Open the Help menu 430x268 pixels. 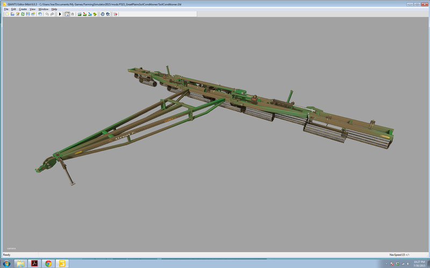pos(54,9)
